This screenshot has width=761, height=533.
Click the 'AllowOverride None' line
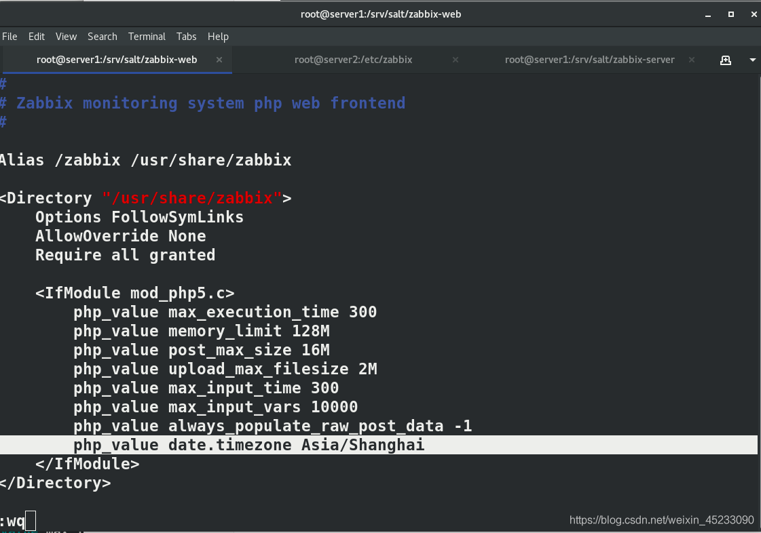[121, 236]
